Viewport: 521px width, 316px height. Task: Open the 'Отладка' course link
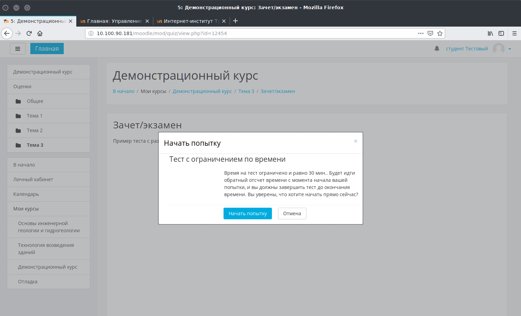pos(48,282)
